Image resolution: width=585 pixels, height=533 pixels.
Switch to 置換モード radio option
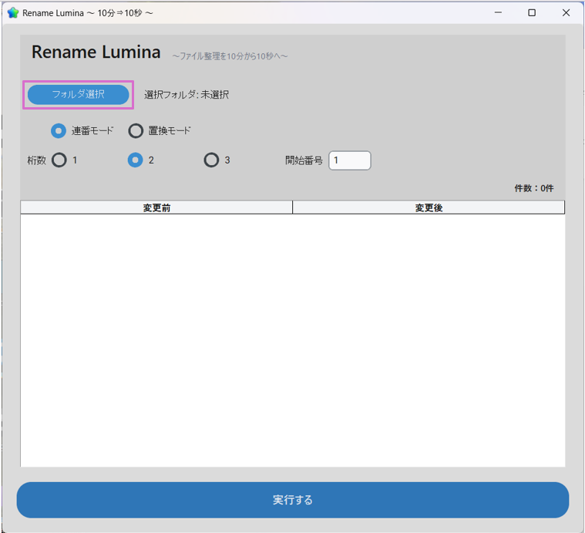pos(136,131)
